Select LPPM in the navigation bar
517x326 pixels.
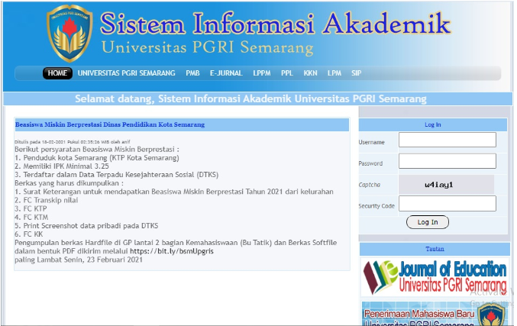262,73
